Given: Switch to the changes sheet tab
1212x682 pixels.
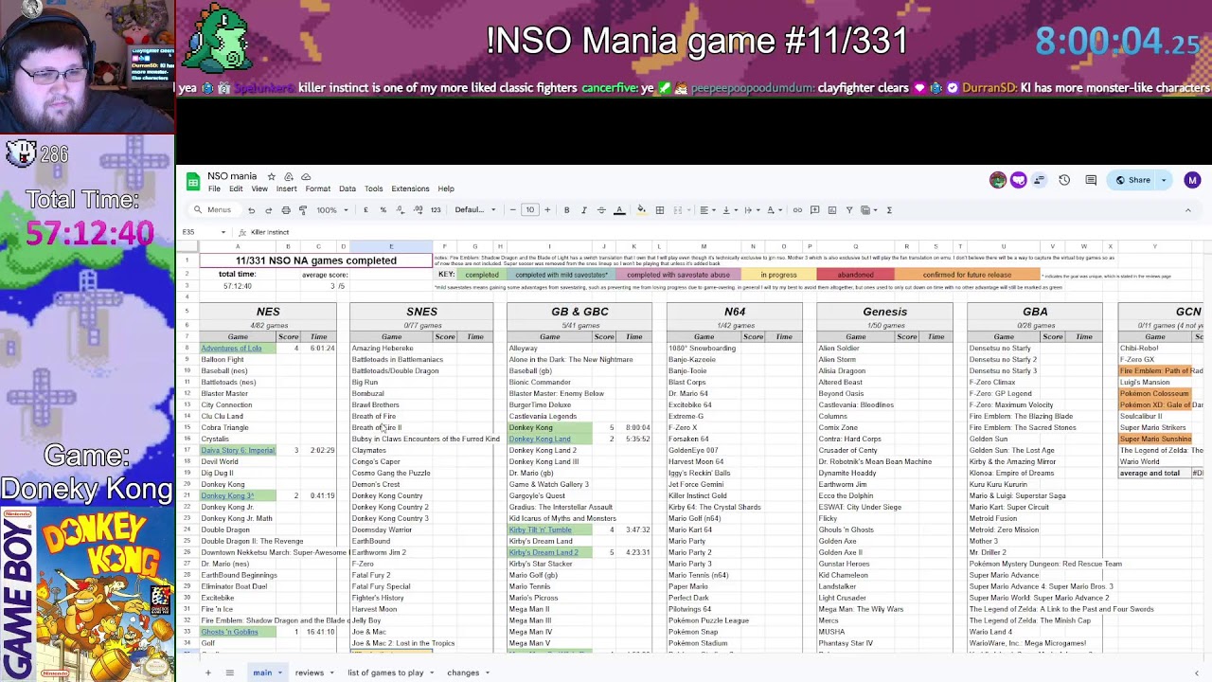Looking at the screenshot, I should point(463,673).
